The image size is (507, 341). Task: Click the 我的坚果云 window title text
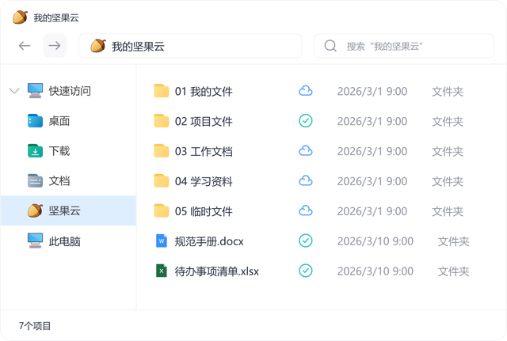click(56, 17)
